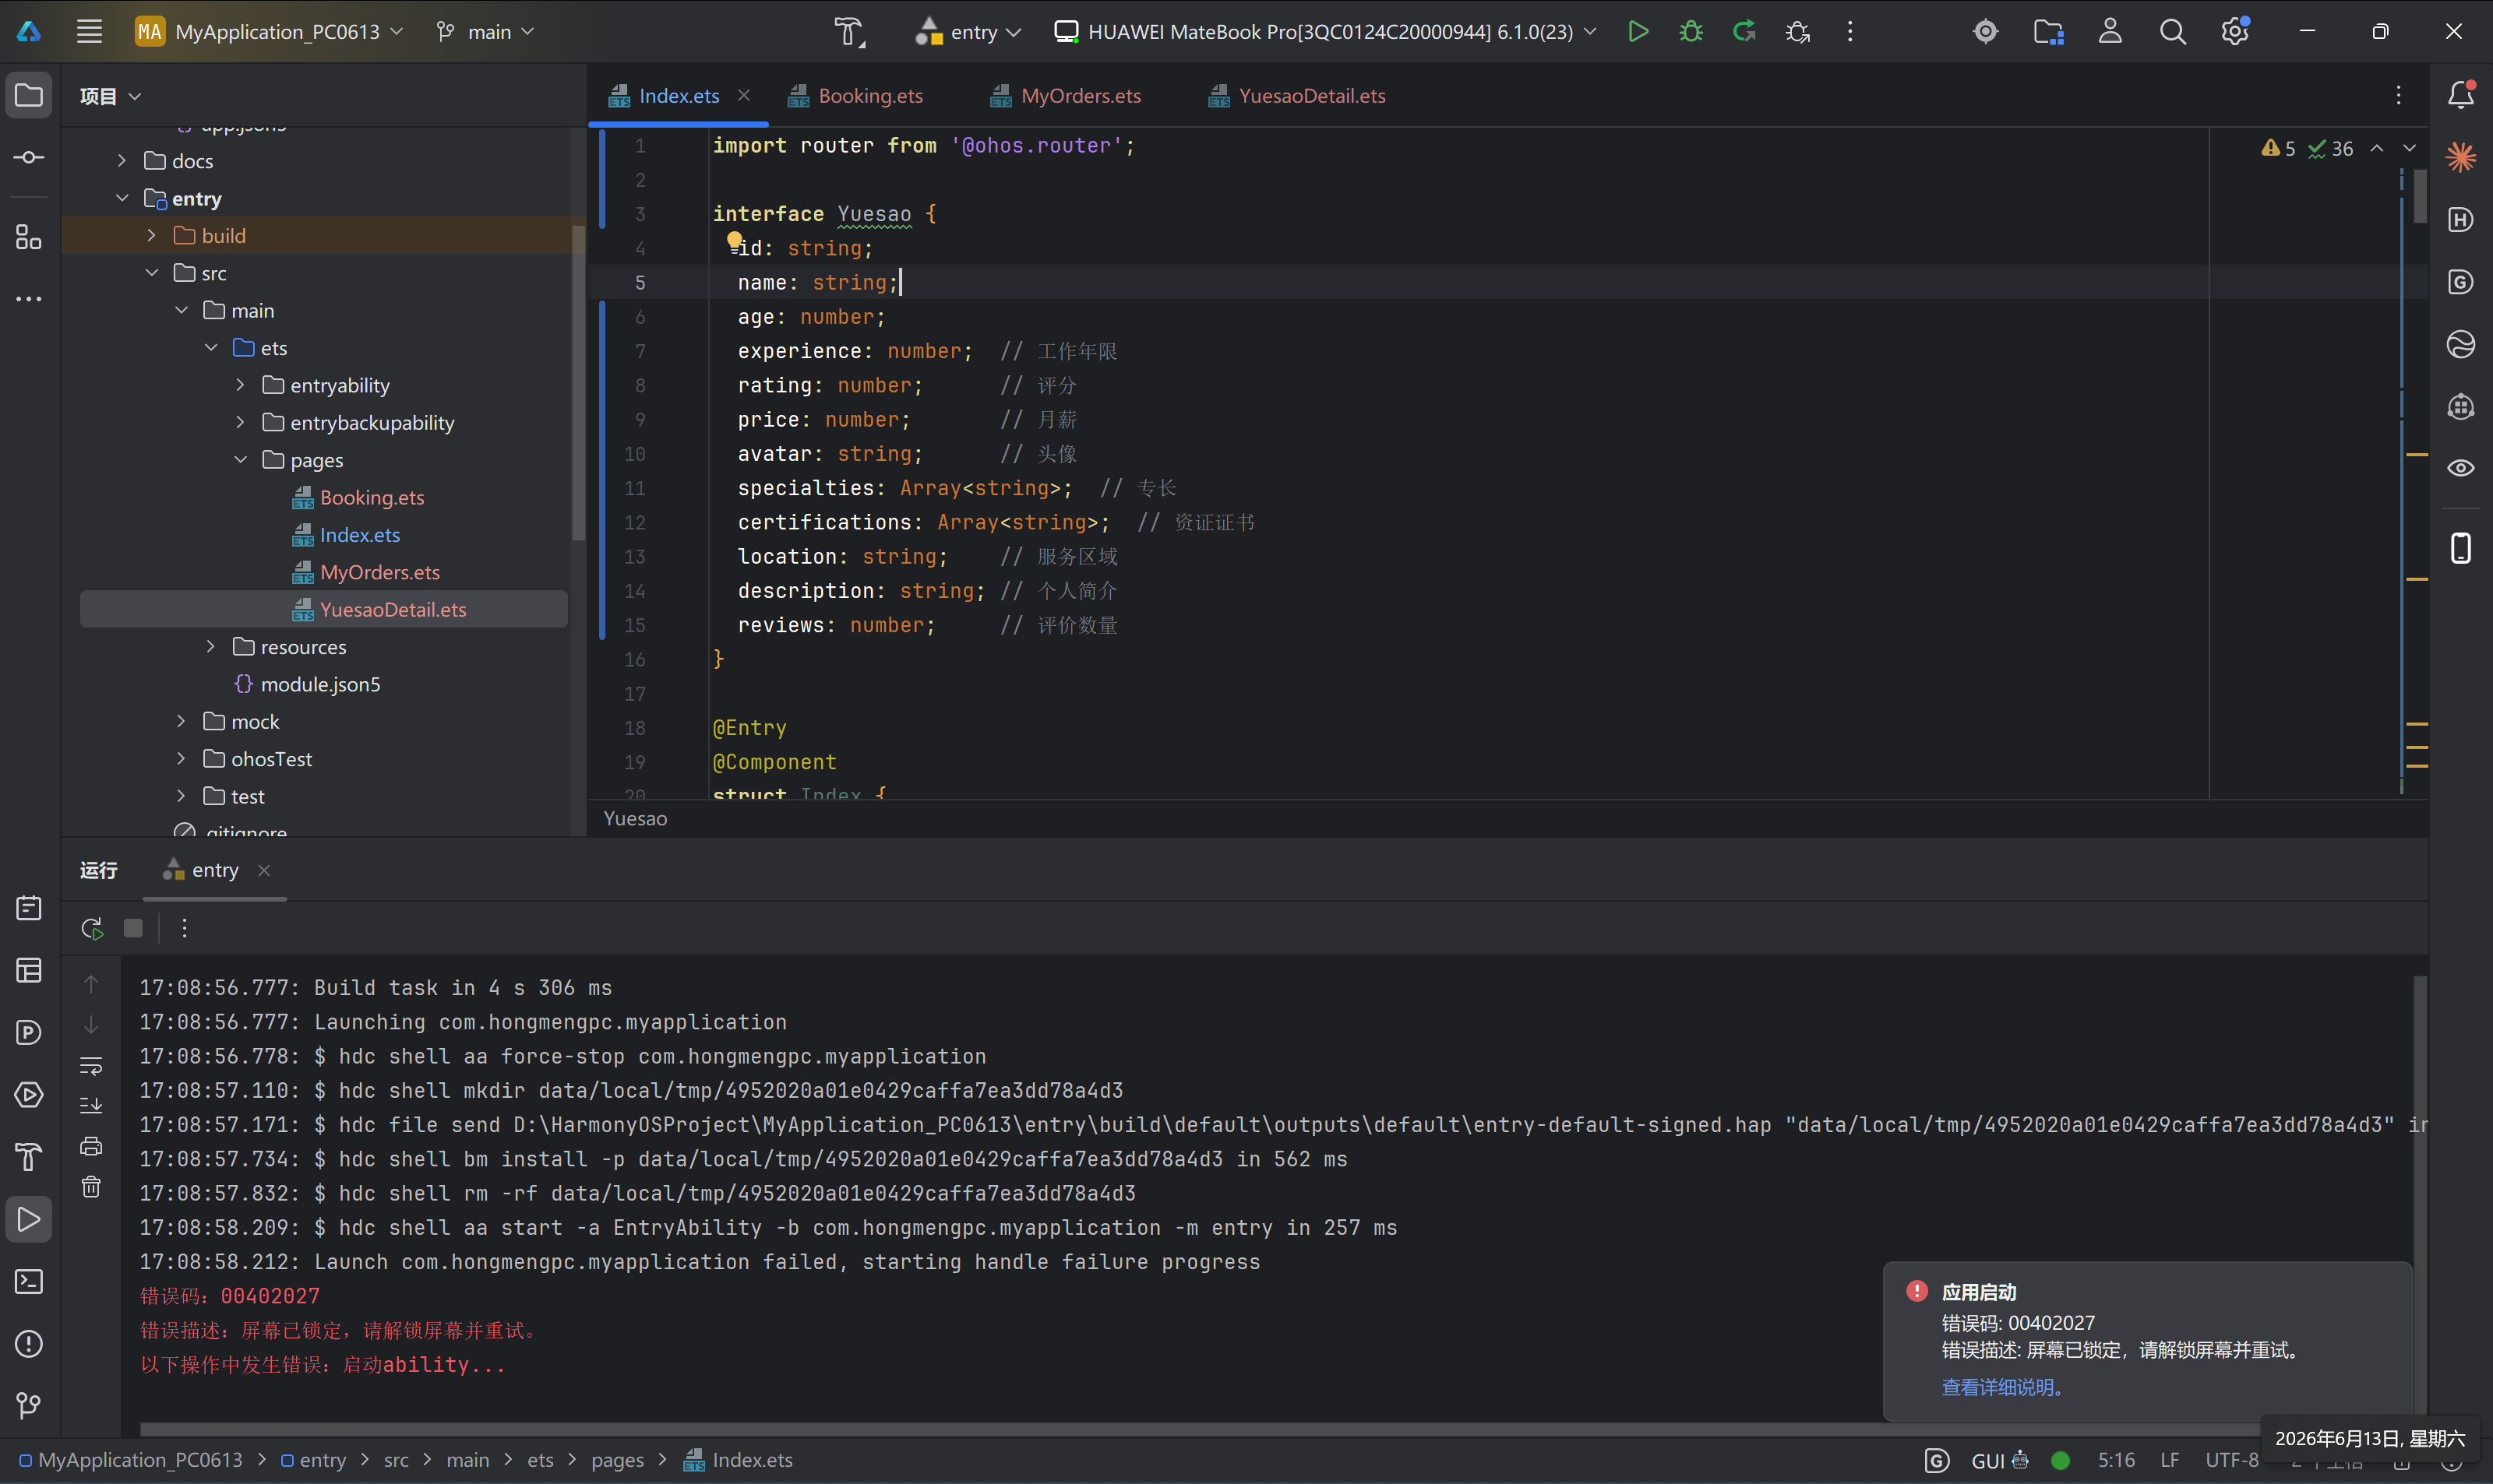Stop the running entry process

133,928
